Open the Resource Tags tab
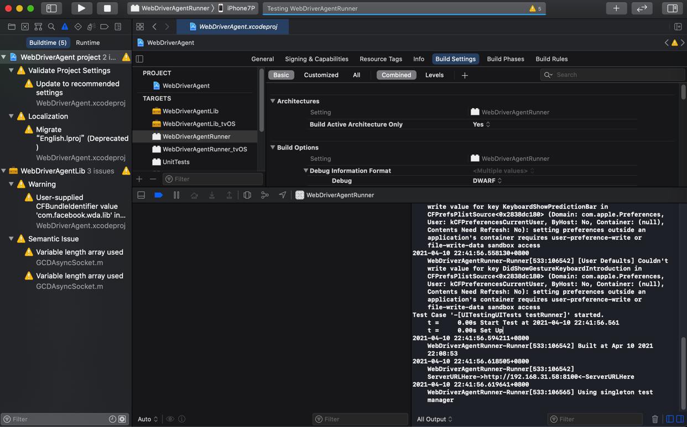687x427 pixels. (x=381, y=59)
